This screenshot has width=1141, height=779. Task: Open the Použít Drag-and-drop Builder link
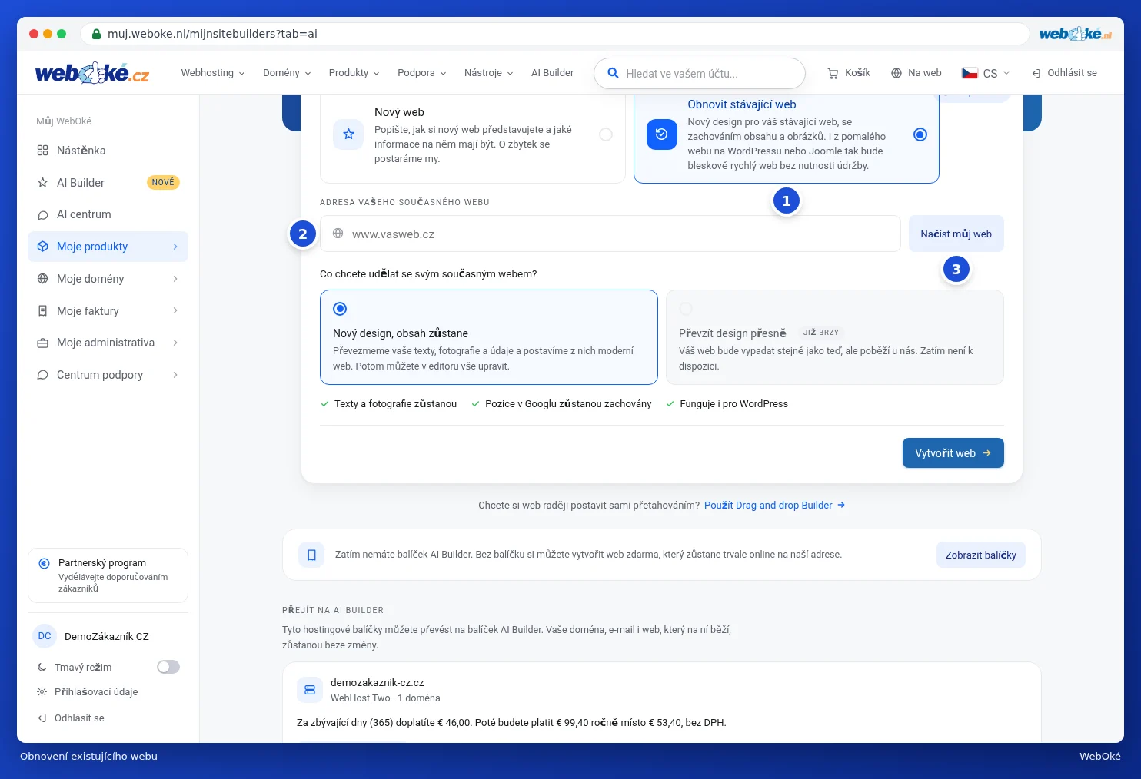[x=774, y=506]
